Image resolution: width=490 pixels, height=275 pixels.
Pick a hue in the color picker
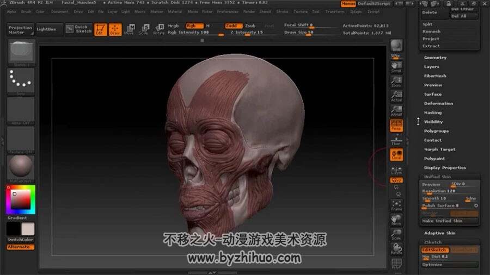21,199
